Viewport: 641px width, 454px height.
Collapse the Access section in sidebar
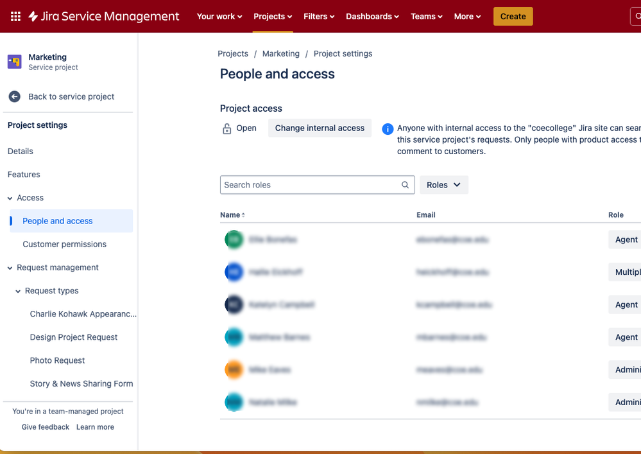(x=10, y=198)
